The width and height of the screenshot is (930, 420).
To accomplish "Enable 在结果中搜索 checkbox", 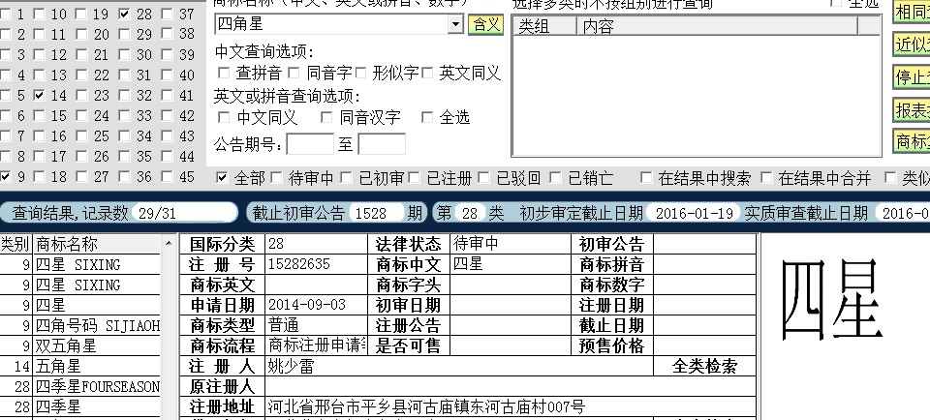I will [x=646, y=178].
